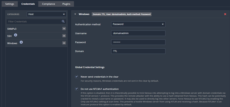Open the Plugins tab

coord(66,4)
